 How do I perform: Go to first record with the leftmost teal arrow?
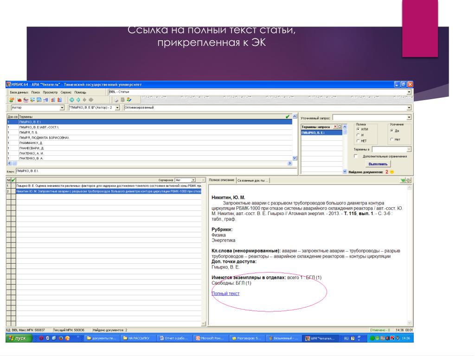tap(71, 100)
